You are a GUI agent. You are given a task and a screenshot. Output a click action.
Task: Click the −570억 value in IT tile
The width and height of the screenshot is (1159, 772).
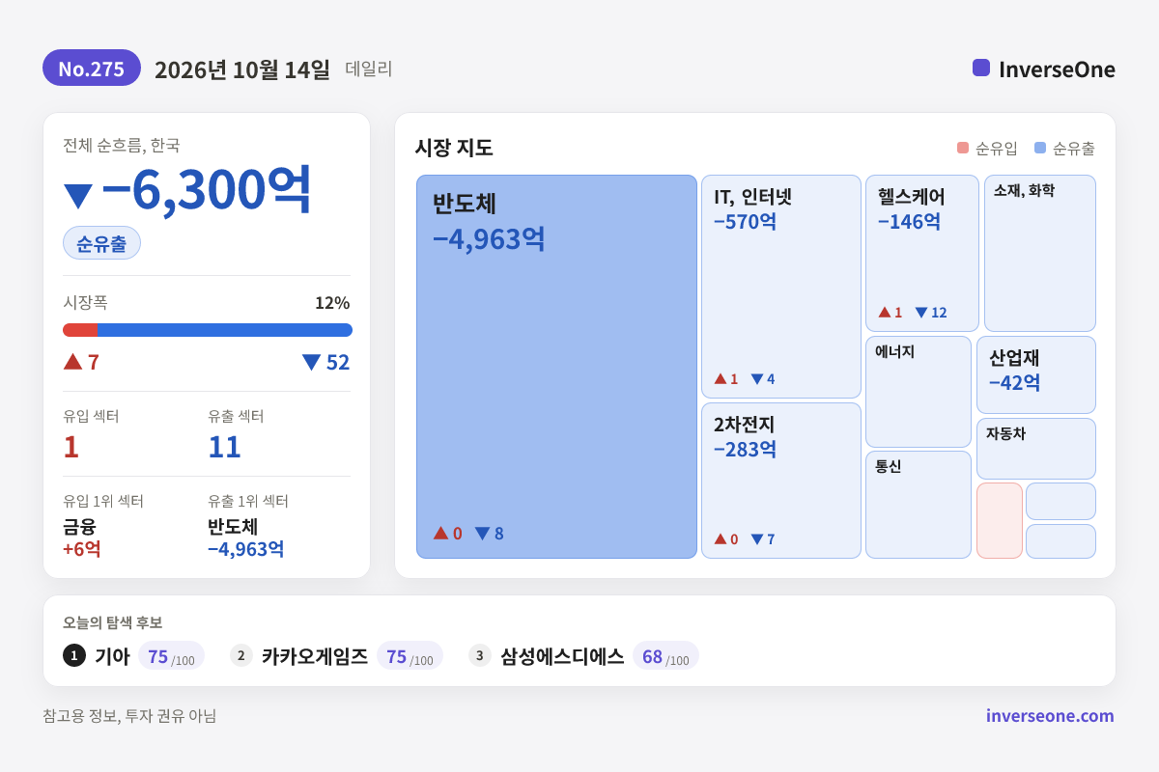pos(746,221)
